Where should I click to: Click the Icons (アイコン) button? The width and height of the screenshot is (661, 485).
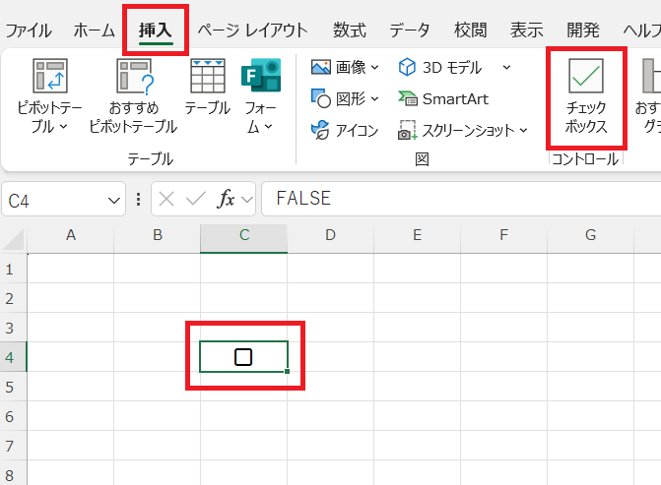[x=345, y=131]
